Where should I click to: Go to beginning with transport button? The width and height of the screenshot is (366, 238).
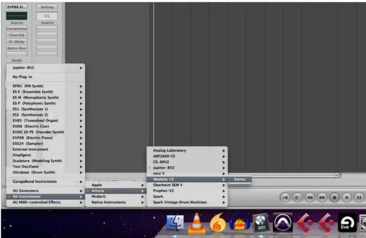285,198
